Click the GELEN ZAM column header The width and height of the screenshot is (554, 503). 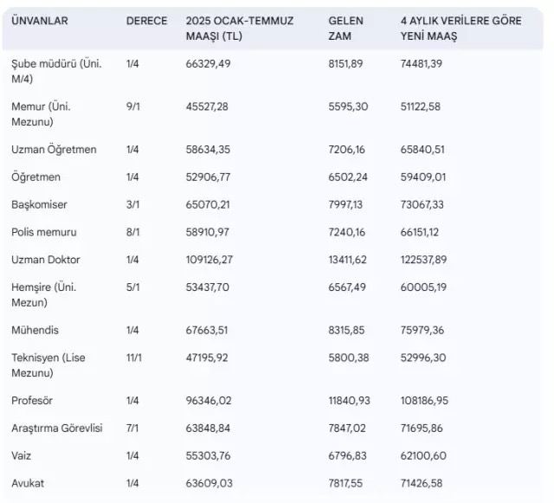[x=346, y=29]
